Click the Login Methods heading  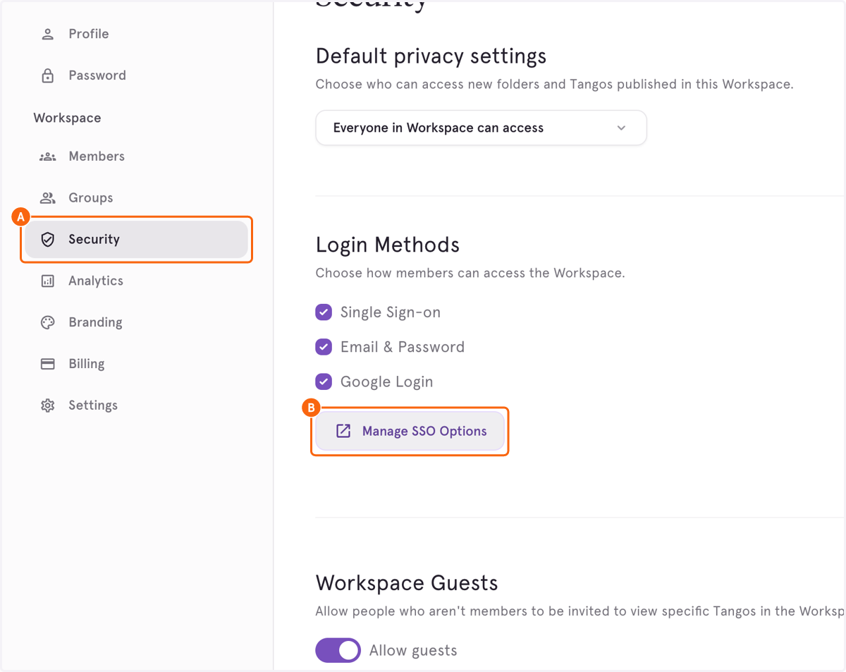388,245
